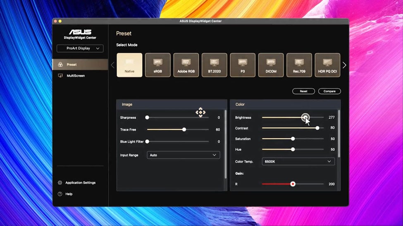Click the red R gain slider handle

point(293,184)
